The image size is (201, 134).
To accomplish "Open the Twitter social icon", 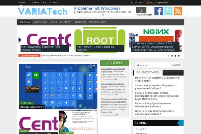I will coord(168,11).
